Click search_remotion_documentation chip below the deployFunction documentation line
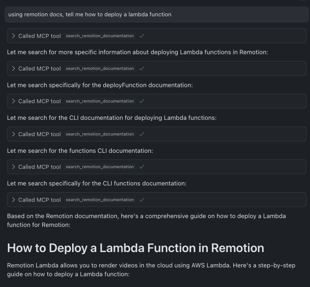This screenshot has width=310, height=287. [x=100, y=101]
